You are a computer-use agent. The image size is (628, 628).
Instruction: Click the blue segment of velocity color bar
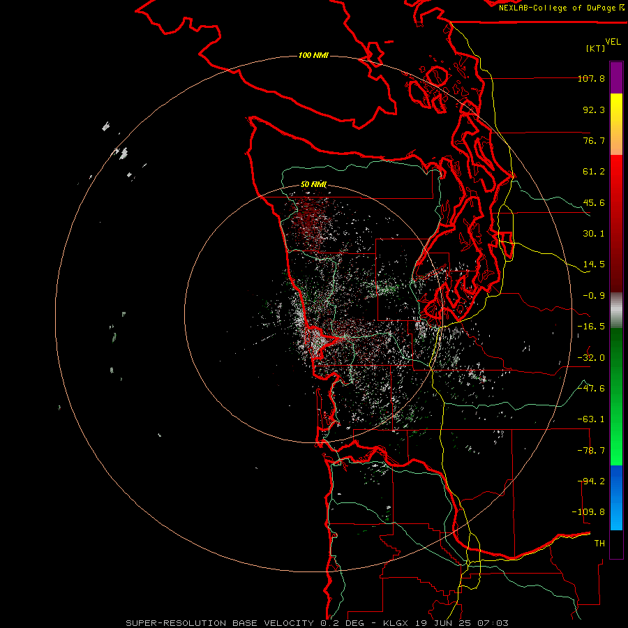616,498
